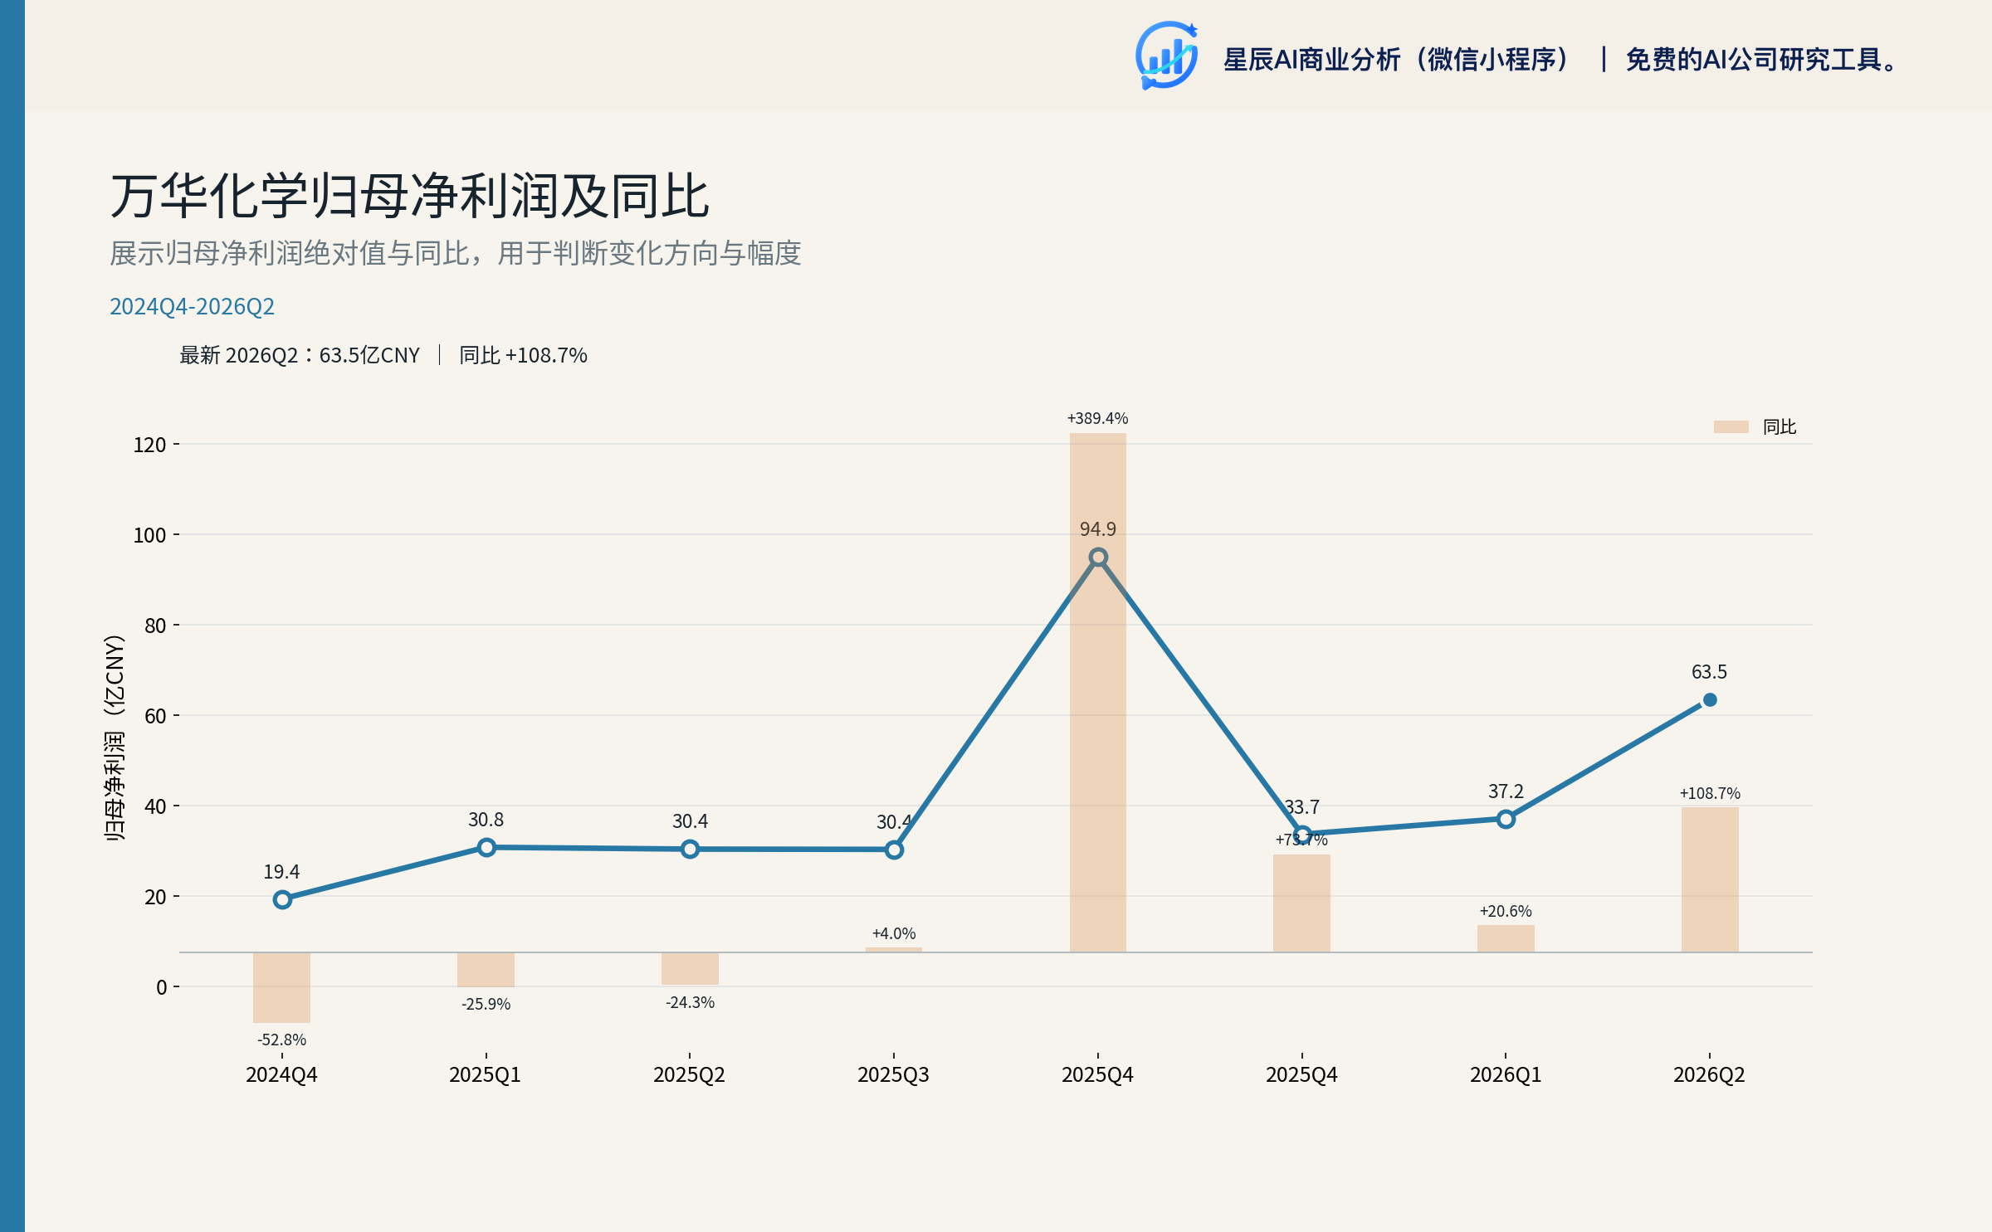Click the y-axis tick label 40

click(155, 806)
